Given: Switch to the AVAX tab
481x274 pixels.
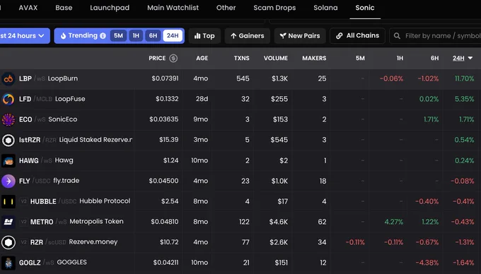Looking at the screenshot, I should pyautogui.click(x=28, y=8).
